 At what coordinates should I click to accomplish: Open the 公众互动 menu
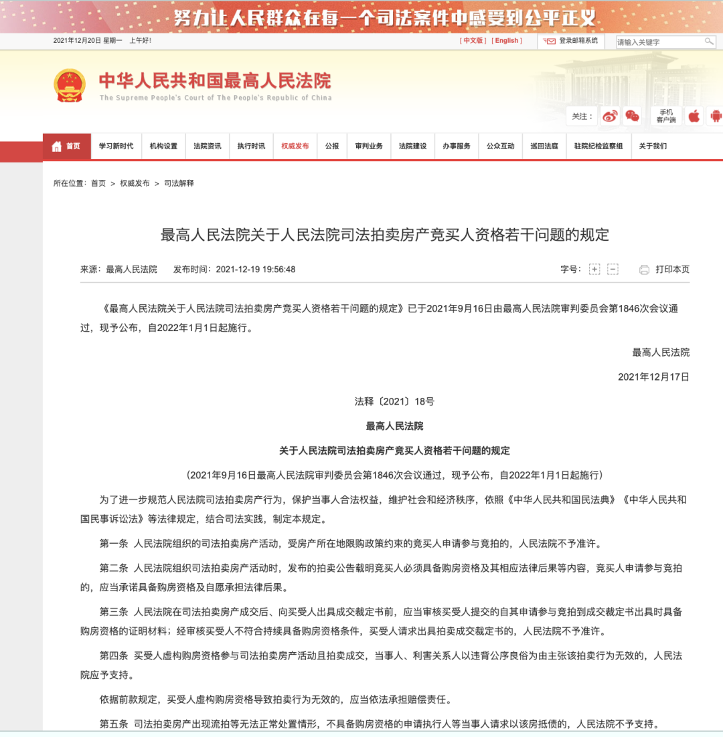[x=501, y=146]
